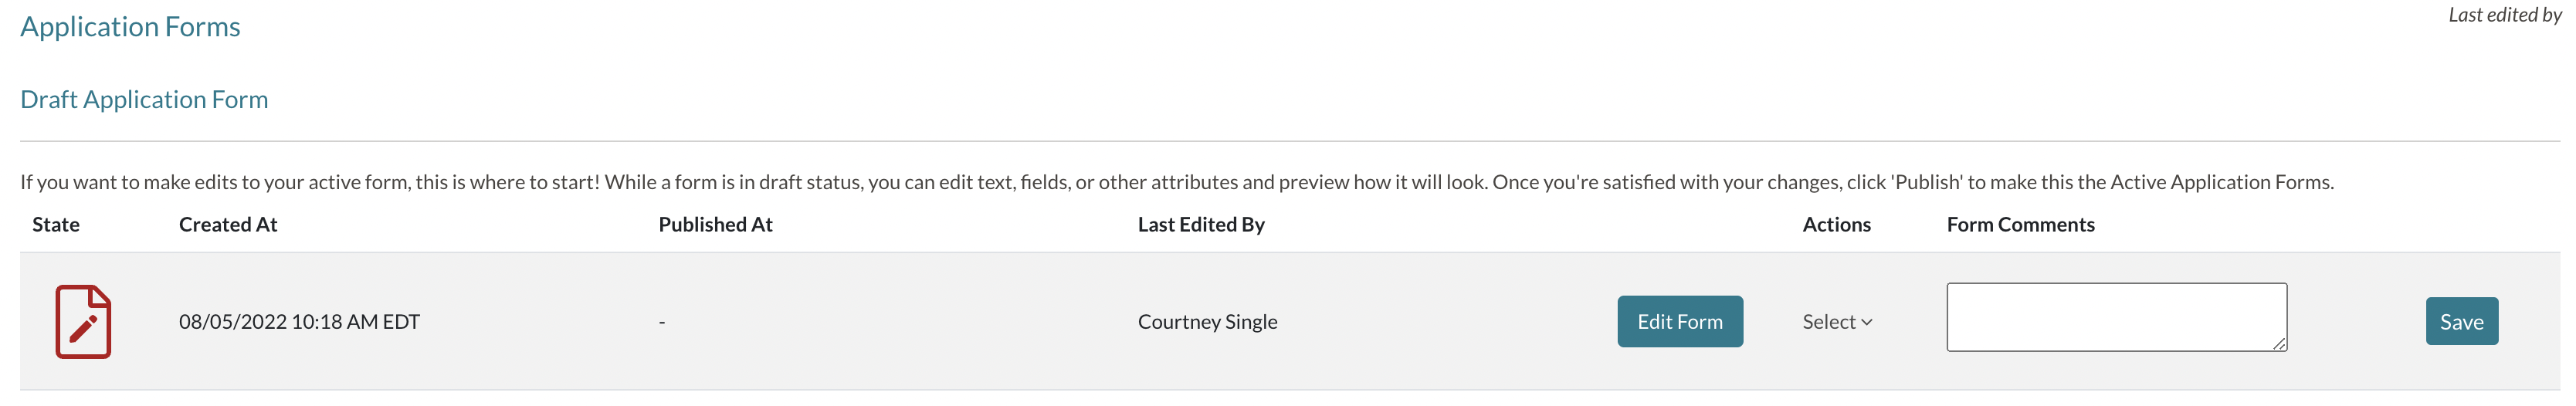Save the form comments

pos(2461,321)
